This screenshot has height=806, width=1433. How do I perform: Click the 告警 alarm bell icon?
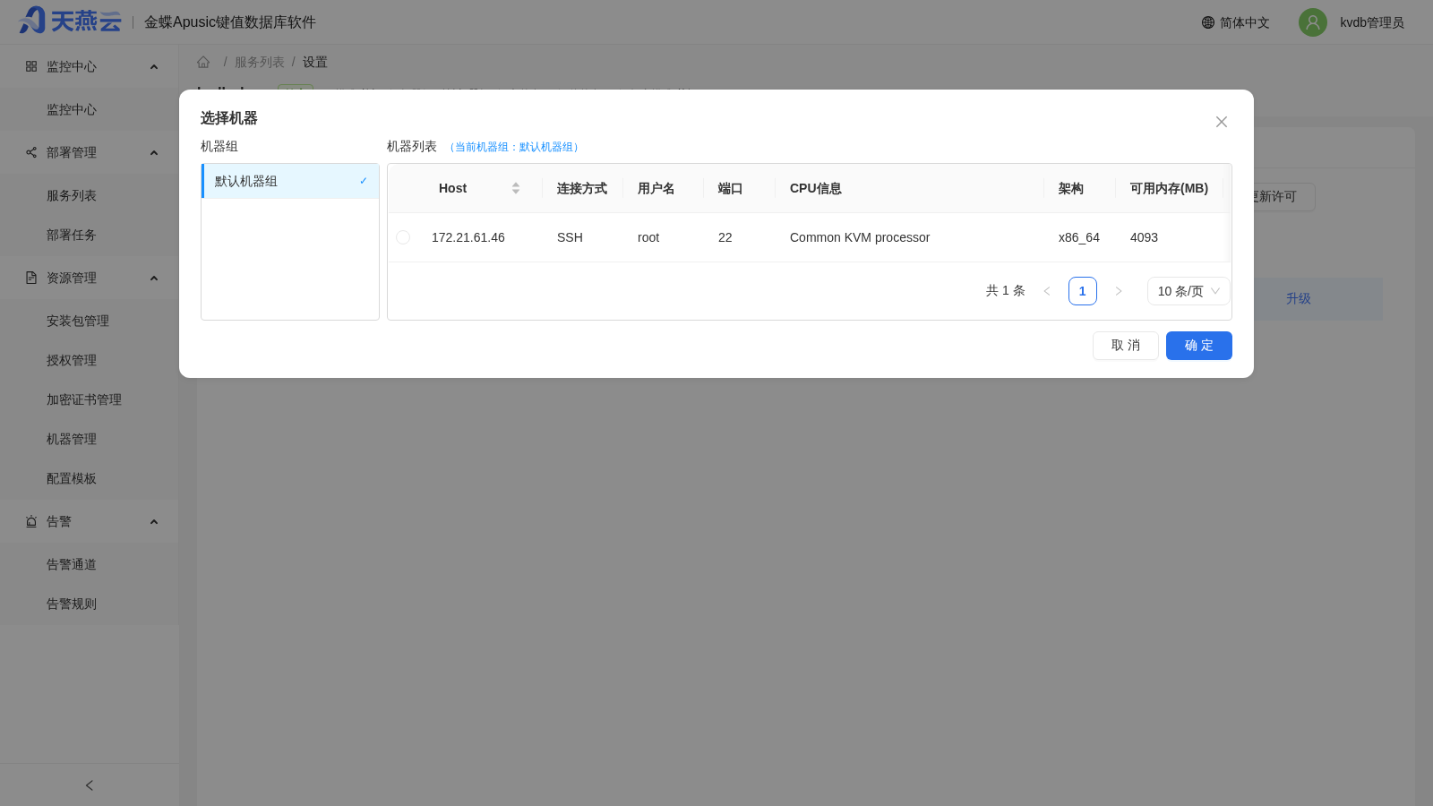tap(31, 521)
